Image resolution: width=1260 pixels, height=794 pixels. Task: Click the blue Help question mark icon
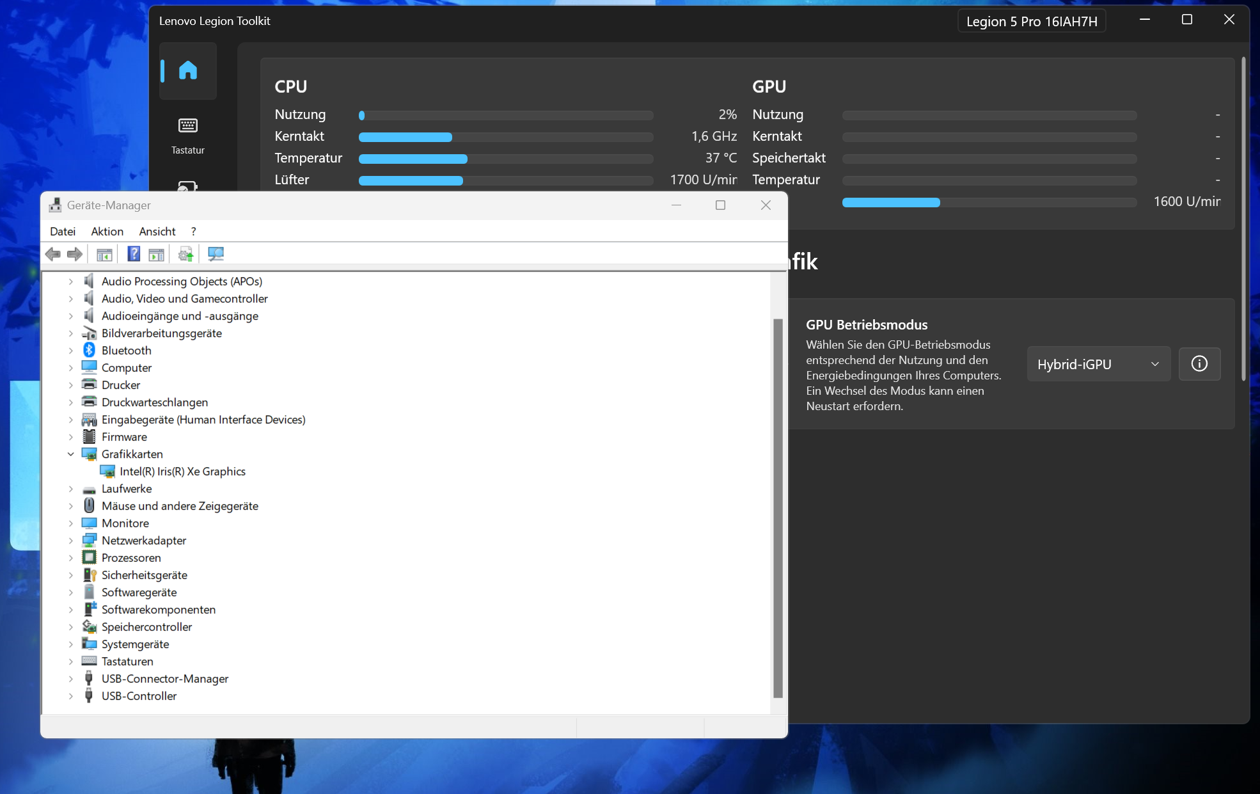pos(133,254)
